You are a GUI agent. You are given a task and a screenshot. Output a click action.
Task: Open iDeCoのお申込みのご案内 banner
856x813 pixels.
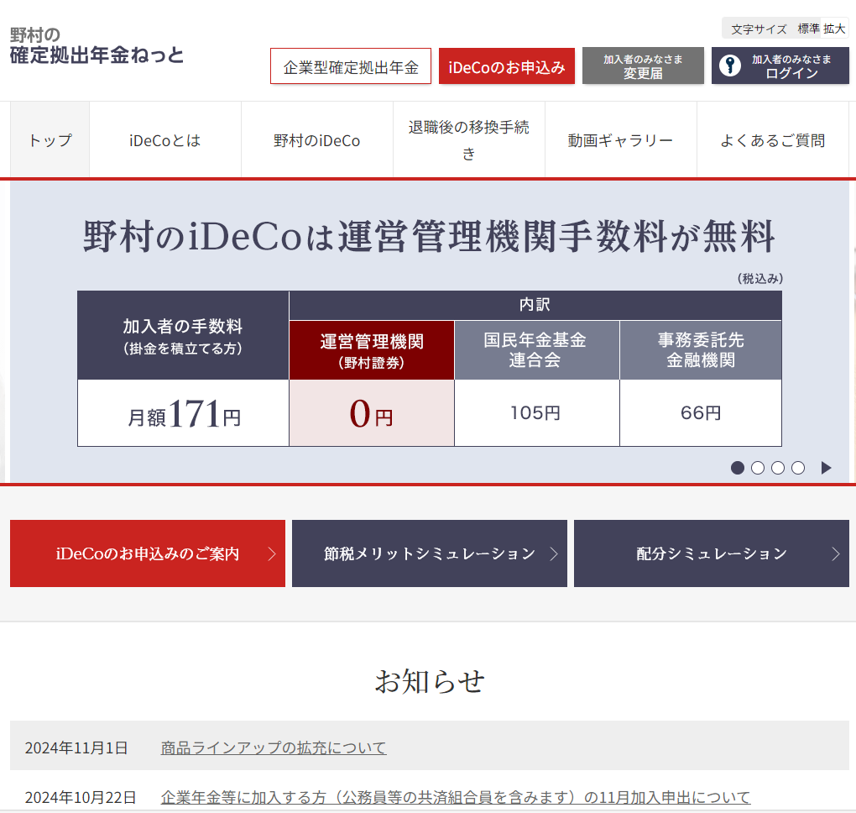click(148, 553)
